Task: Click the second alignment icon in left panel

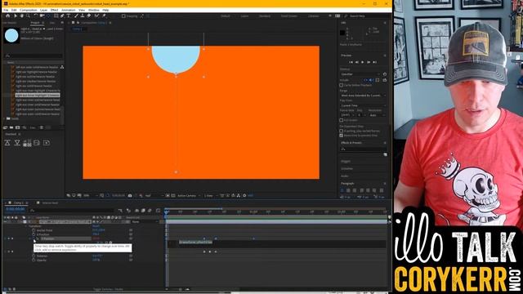Action: 17,143
